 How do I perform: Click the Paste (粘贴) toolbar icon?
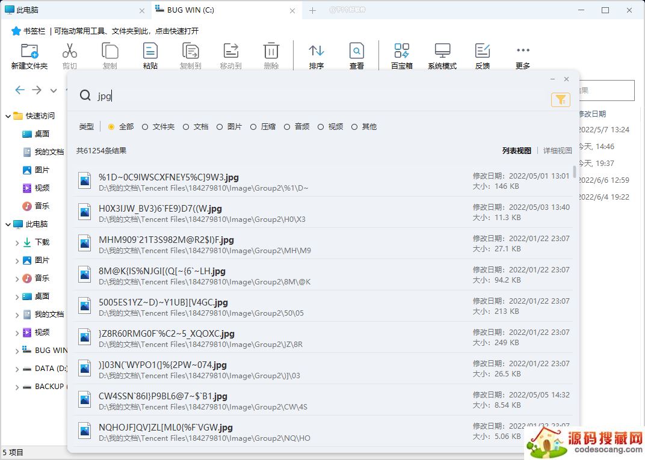click(x=150, y=51)
